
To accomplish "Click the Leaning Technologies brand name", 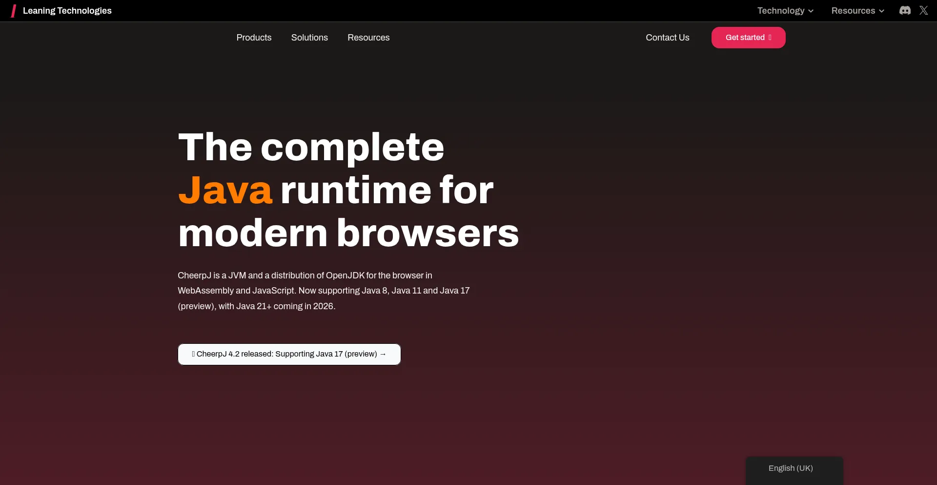I will (67, 11).
